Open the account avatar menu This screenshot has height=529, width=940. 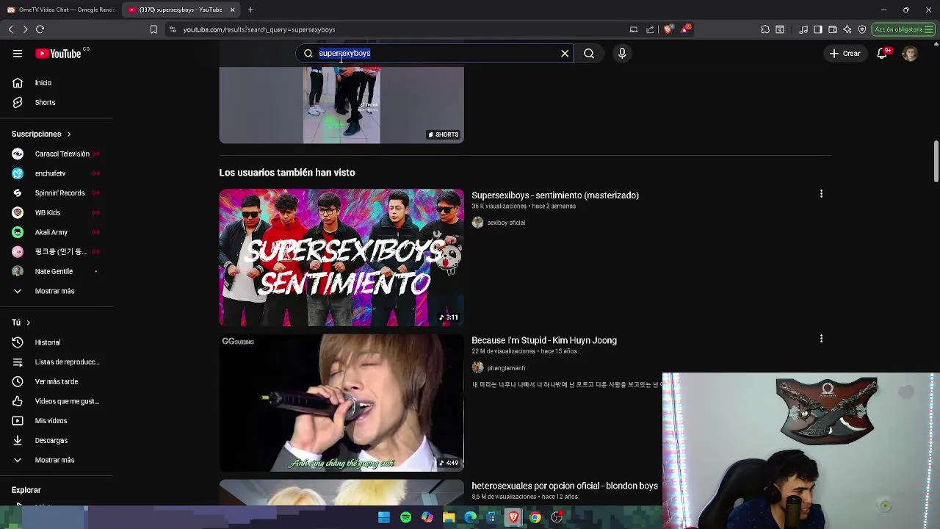[x=910, y=53]
